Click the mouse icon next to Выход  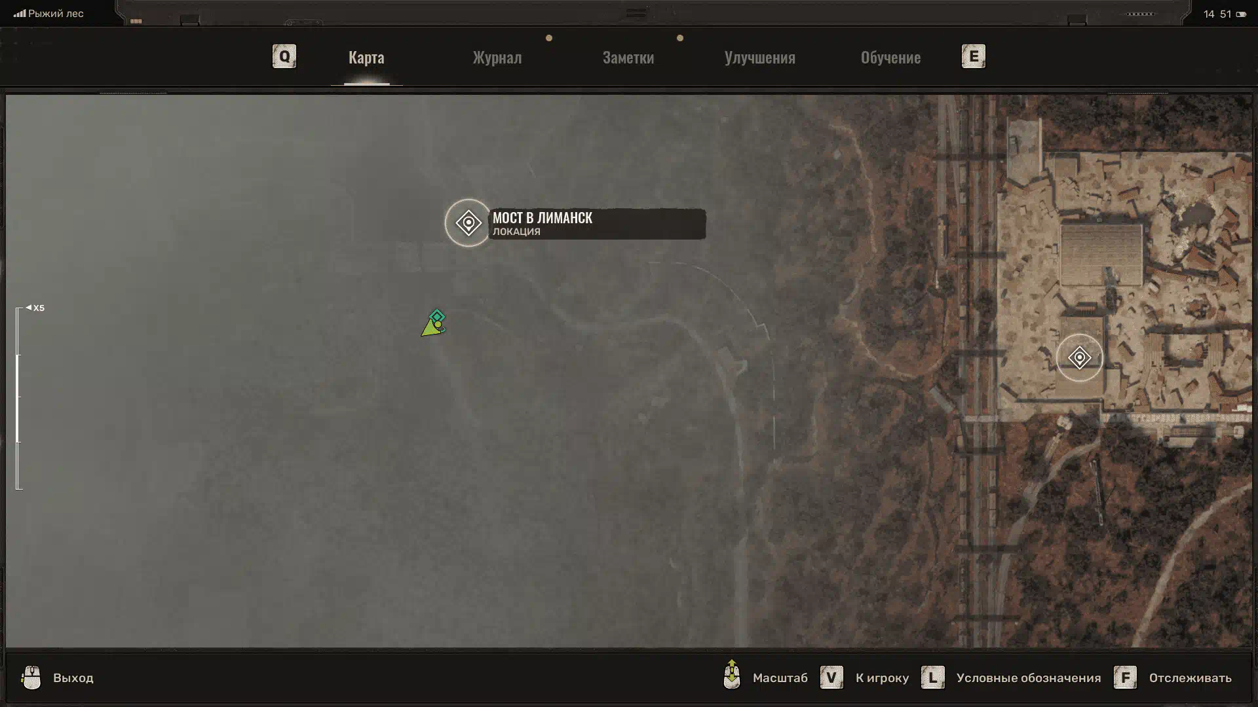[31, 678]
